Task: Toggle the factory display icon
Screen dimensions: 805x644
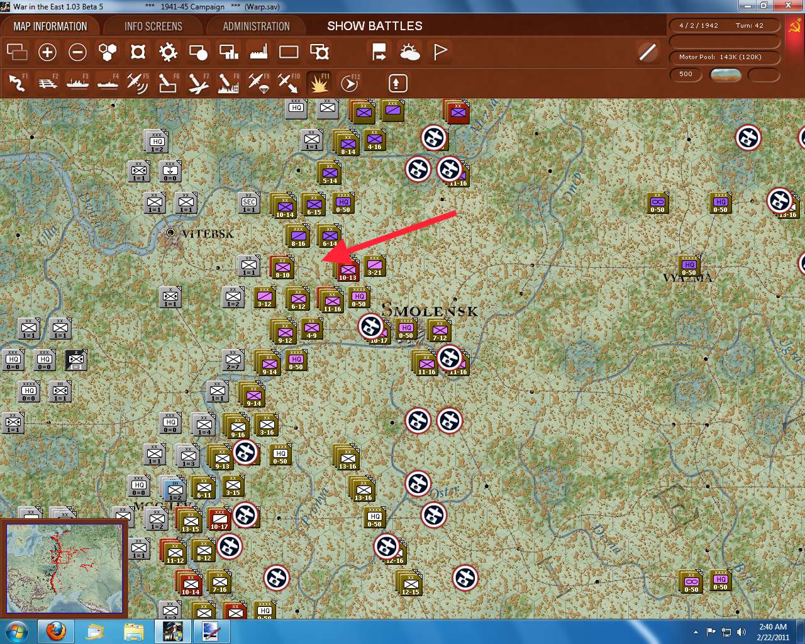Action: click(258, 52)
